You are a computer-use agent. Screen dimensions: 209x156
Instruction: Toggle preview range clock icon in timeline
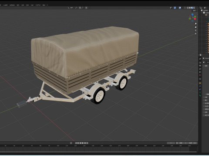coord(177,143)
